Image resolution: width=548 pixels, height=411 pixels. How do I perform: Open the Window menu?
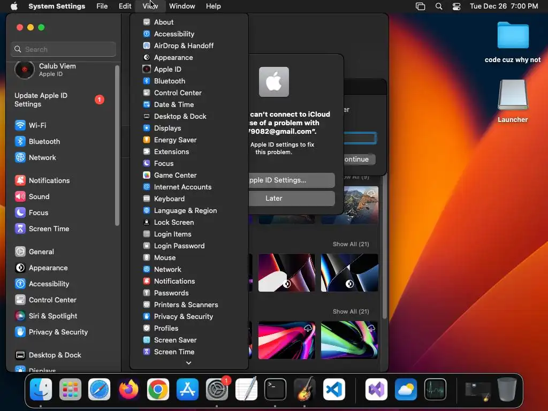[x=182, y=6]
